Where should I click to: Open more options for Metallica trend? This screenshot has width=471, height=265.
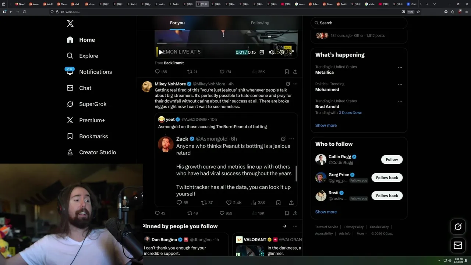tap(400, 68)
